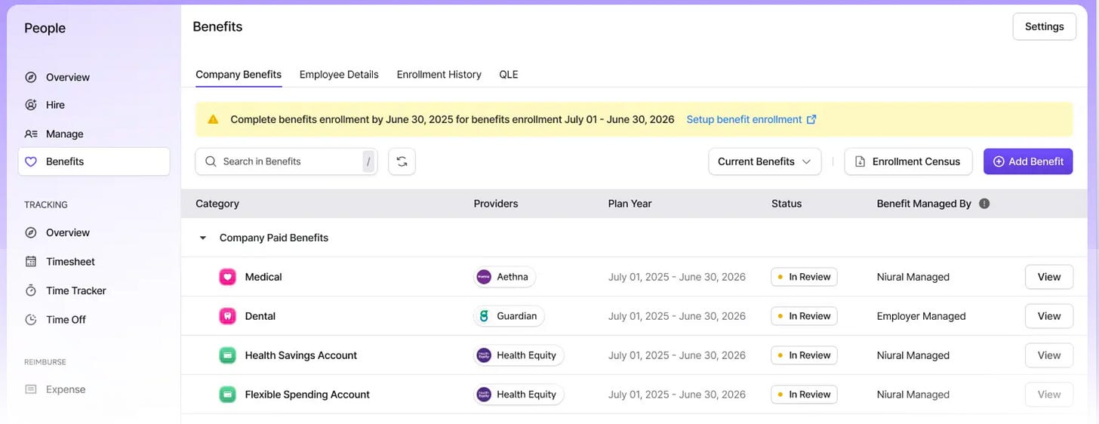Screen dimensions: 1099x424
Task: Click the Hire sidebar icon
Action: click(30, 105)
